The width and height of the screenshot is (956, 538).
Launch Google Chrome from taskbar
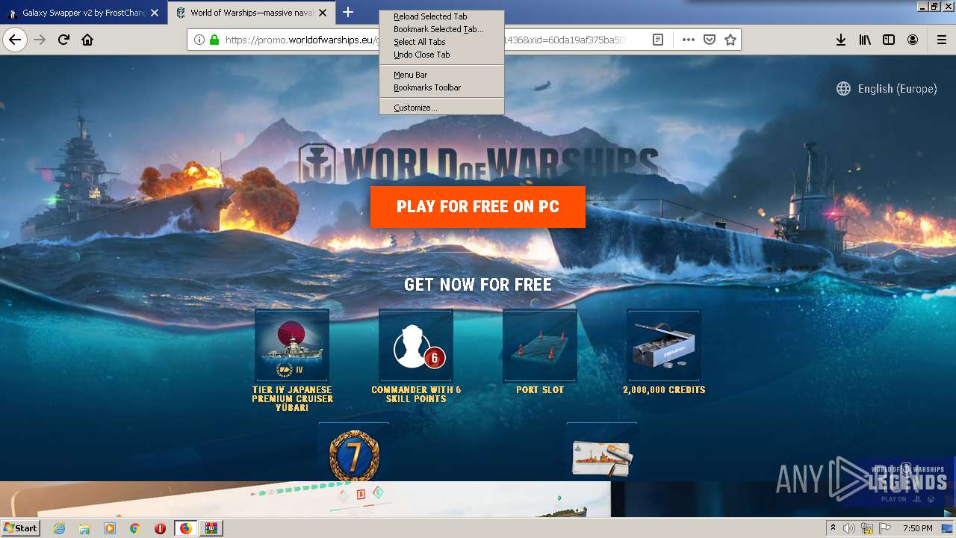[x=135, y=528]
